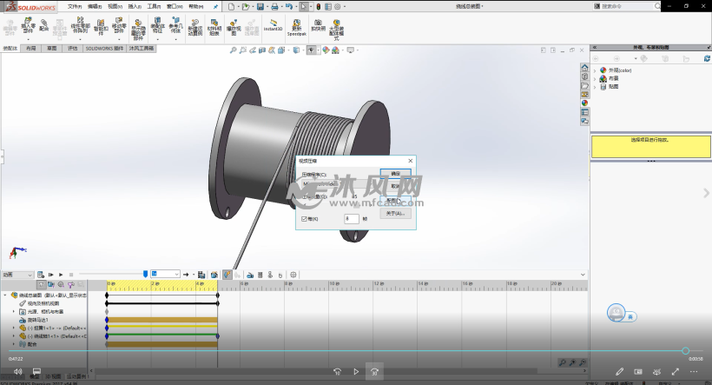The width and height of the screenshot is (712, 385).
Task: Click the 关于 (About) button in dialog
Action: pos(395,212)
